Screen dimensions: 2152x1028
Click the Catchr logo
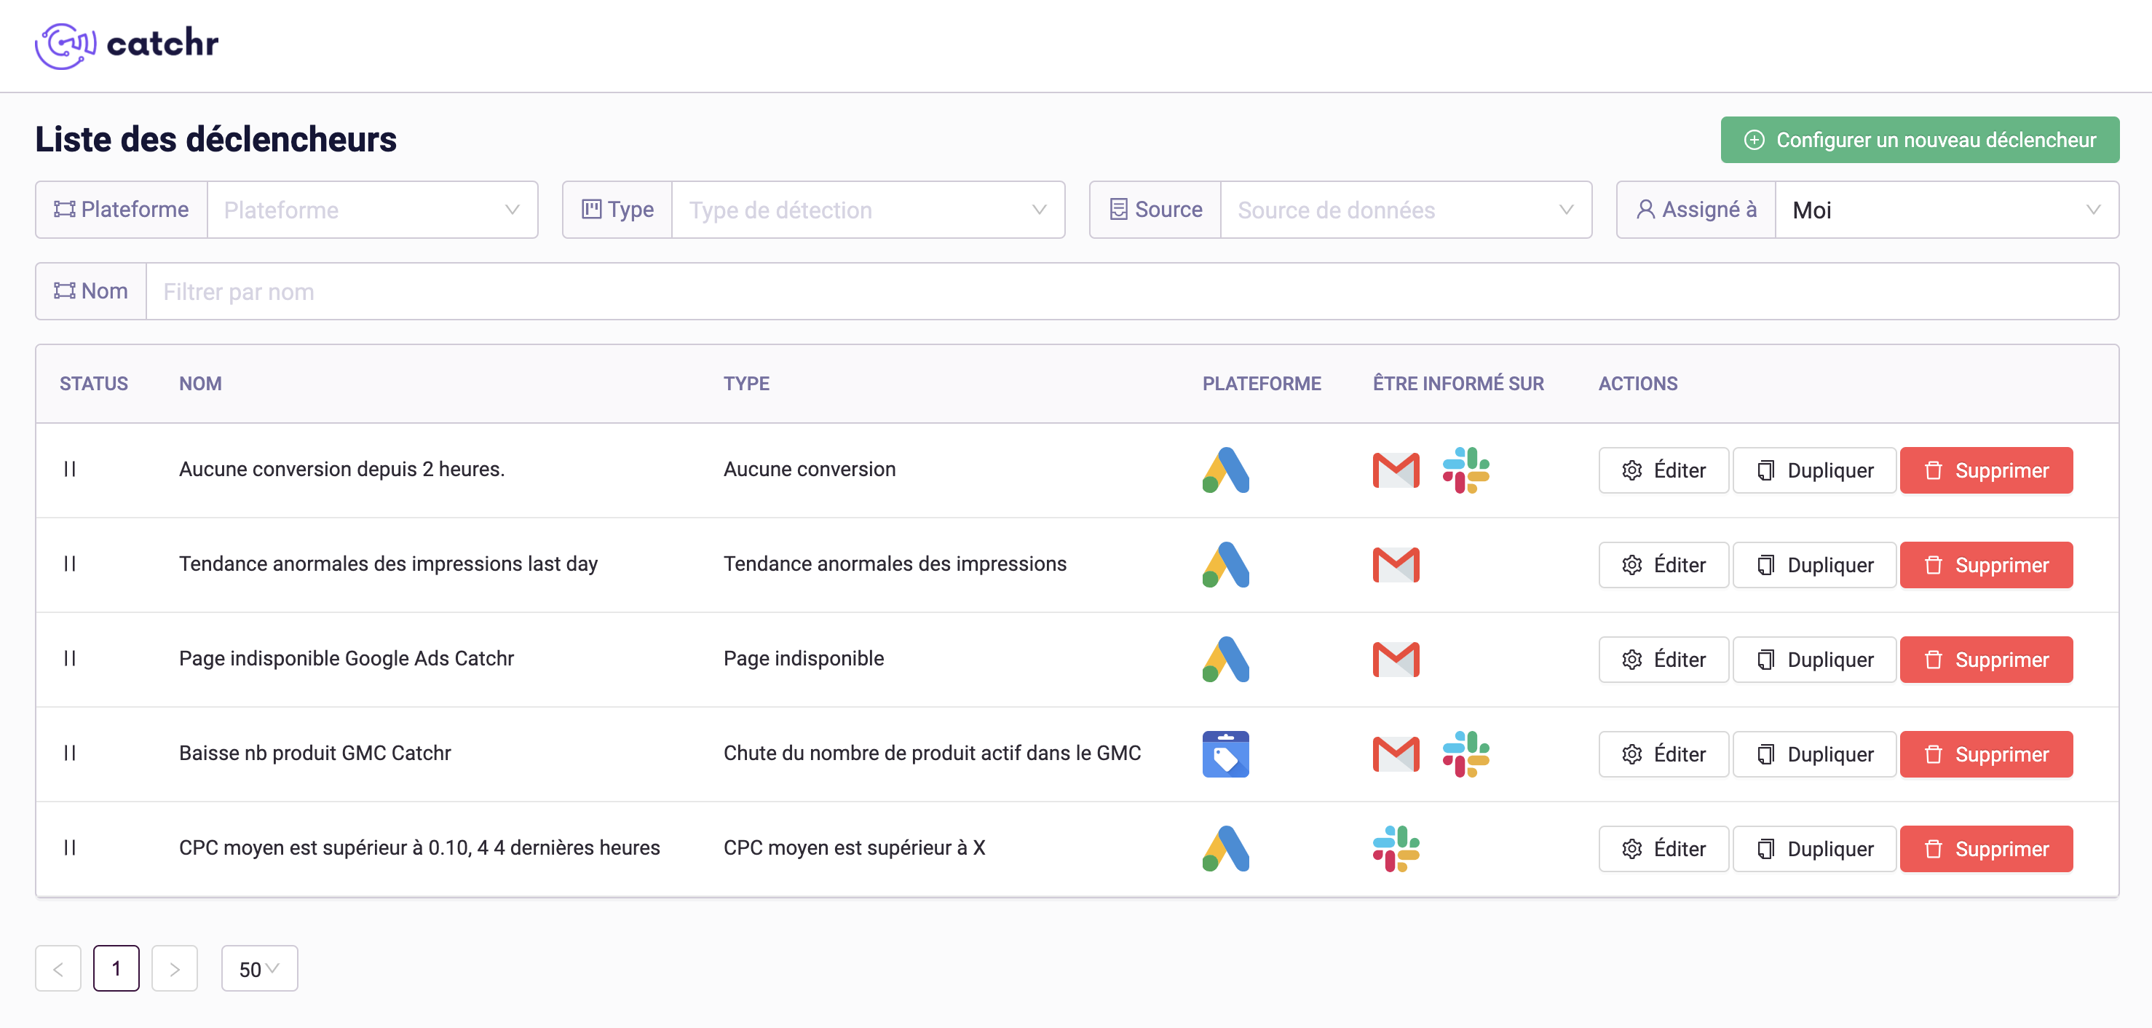click(x=127, y=45)
